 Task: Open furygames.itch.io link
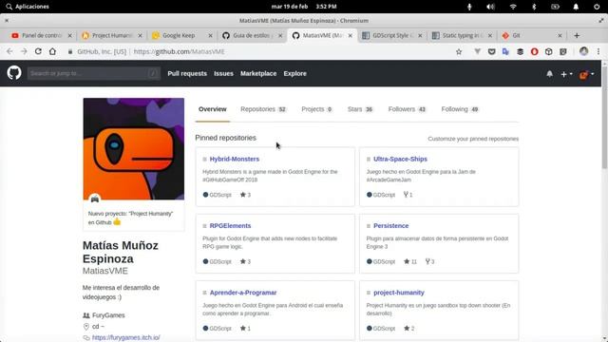point(126,337)
